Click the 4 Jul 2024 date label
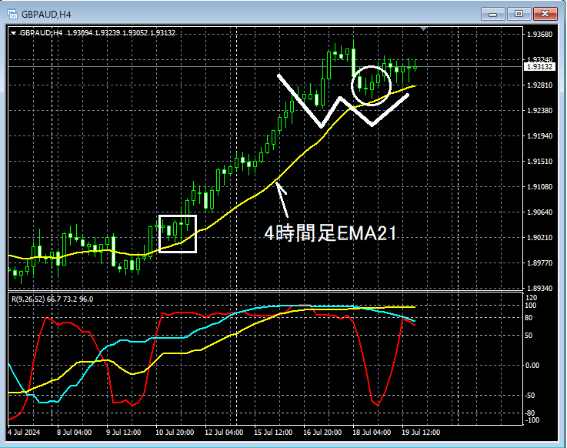Image resolution: width=567 pixels, height=448 pixels. point(24,433)
